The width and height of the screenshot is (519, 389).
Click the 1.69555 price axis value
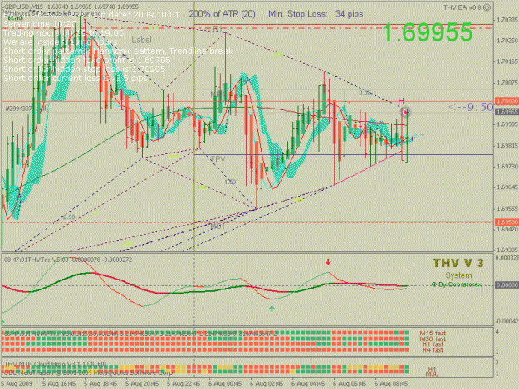(x=507, y=208)
